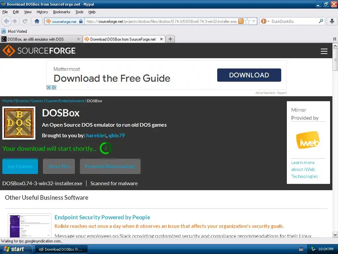Click the DuckDuckGo search field
The height and width of the screenshot is (254, 338).
point(294,21)
